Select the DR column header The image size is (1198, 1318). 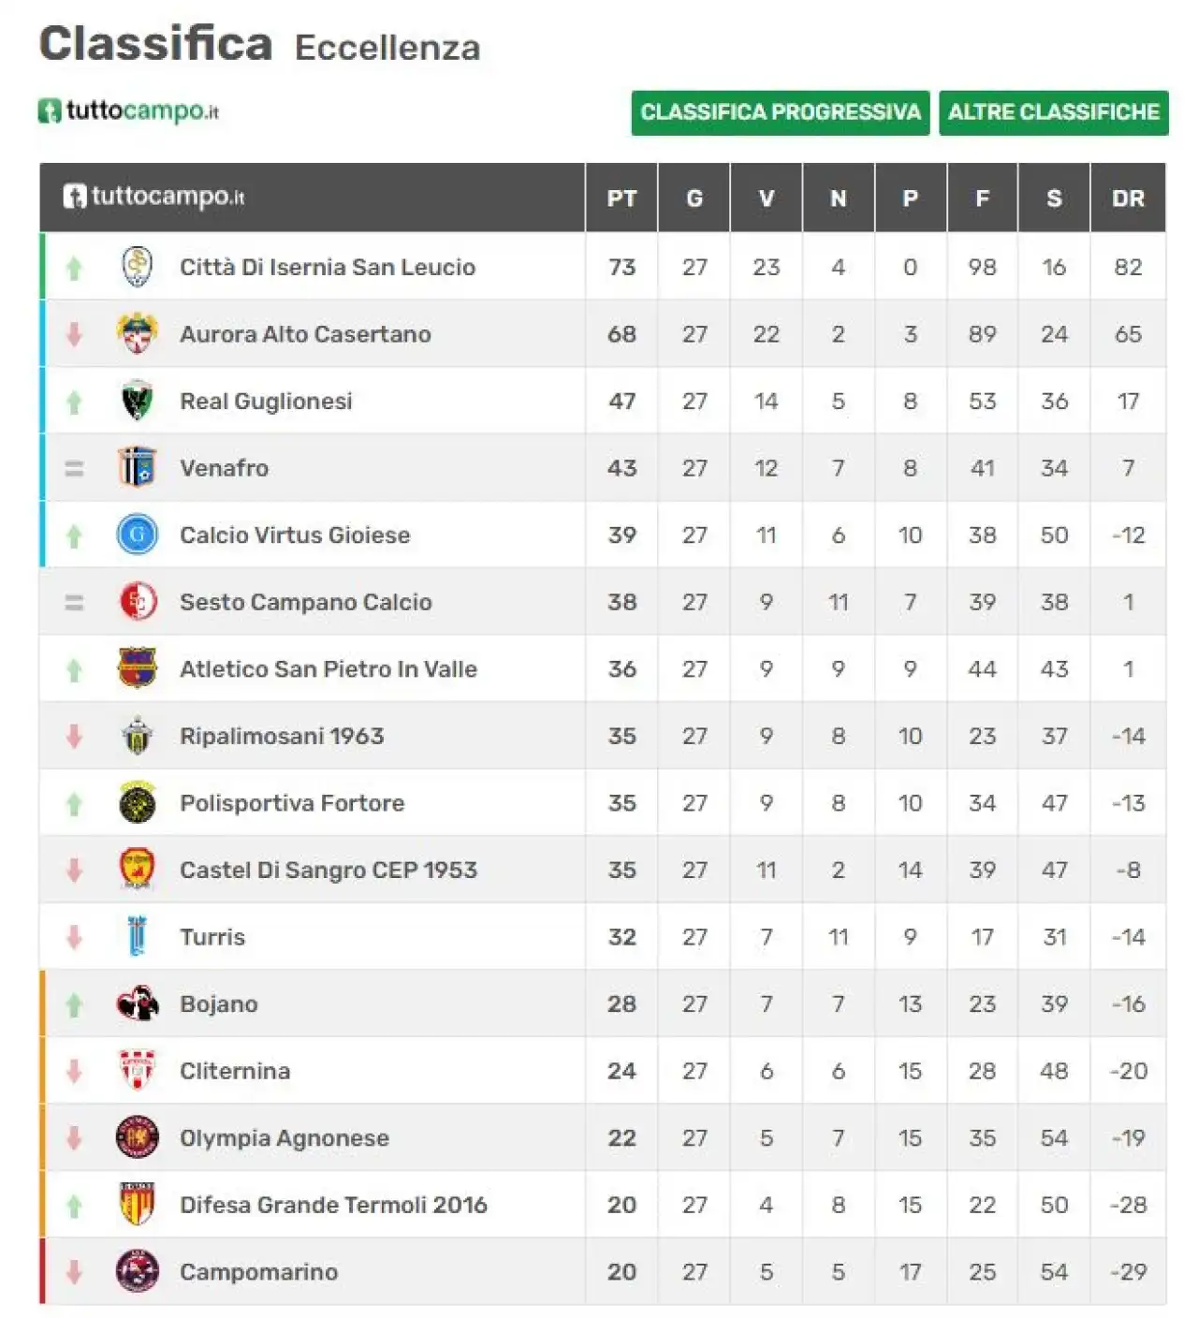point(1128,198)
